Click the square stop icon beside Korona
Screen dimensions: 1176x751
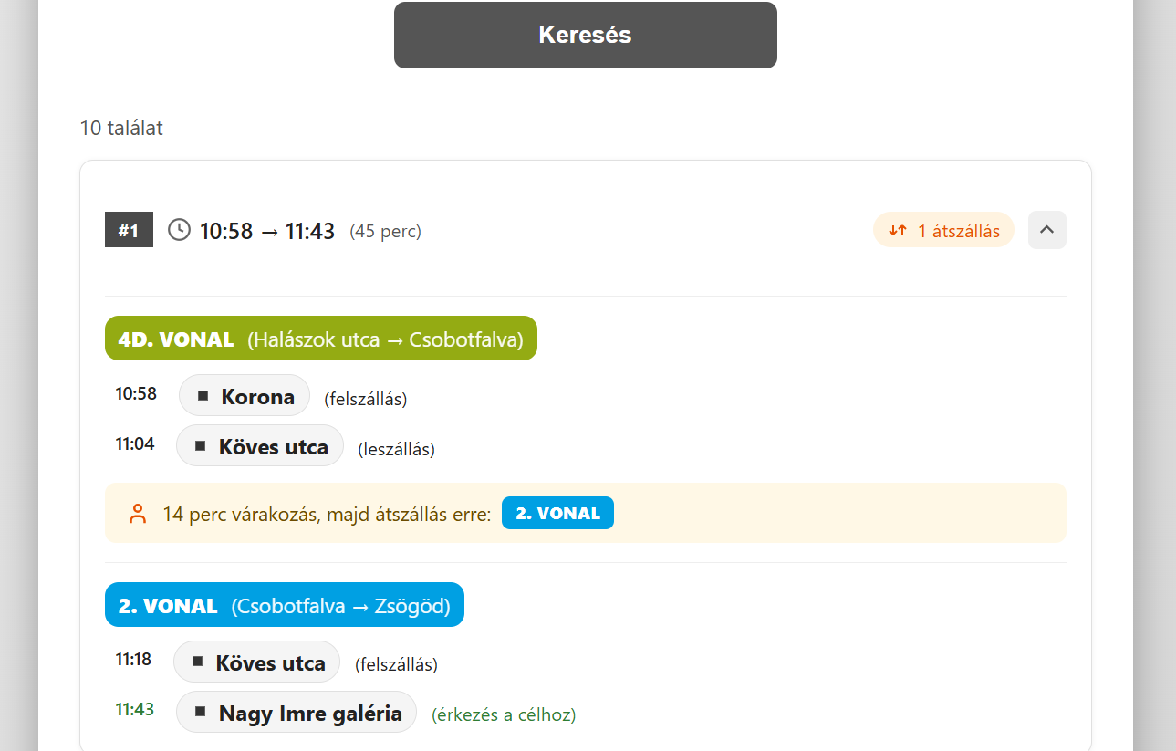[x=205, y=395]
